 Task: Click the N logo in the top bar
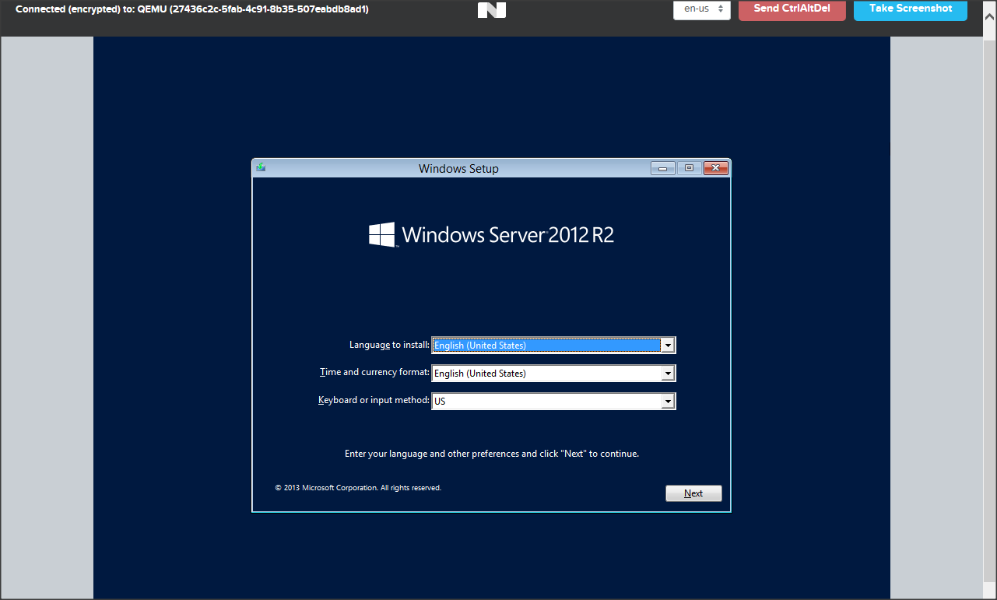pyautogui.click(x=491, y=10)
